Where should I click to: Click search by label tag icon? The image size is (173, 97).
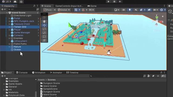tap(153, 76)
